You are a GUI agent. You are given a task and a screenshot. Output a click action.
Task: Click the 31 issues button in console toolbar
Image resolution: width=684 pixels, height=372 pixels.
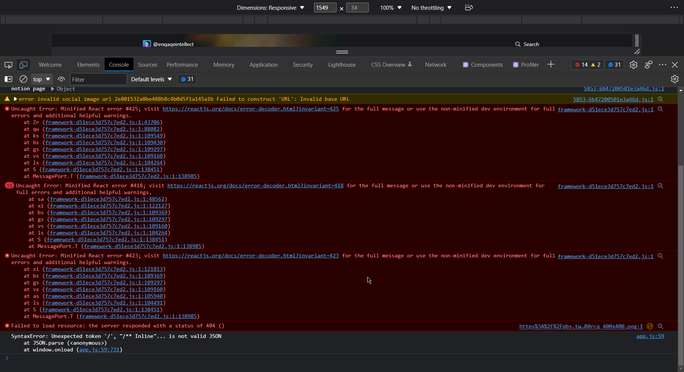click(x=187, y=79)
